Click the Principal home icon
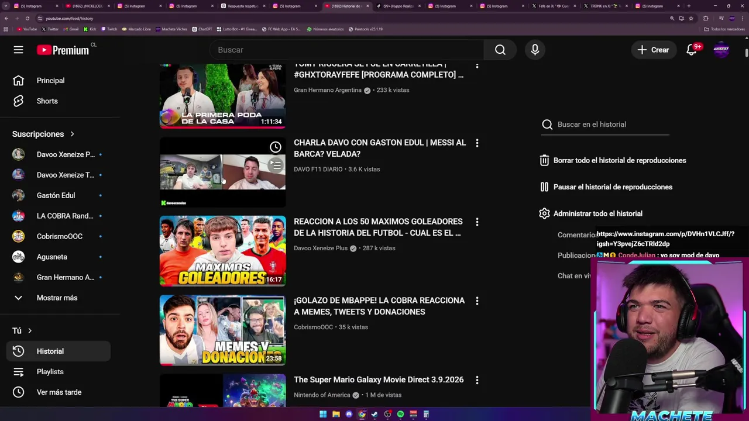Image resolution: width=749 pixels, height=421 pixels. click(x=18, y=80)
